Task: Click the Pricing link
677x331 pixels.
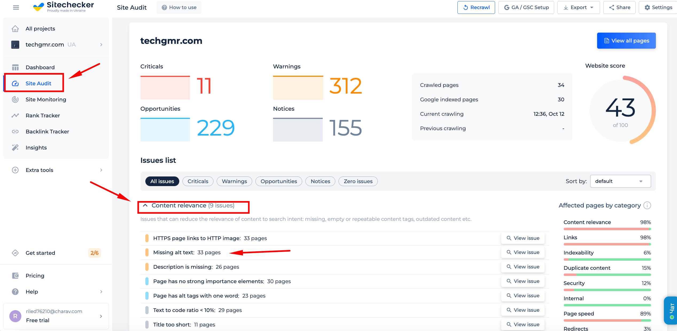Action: [x=35, y=276]
